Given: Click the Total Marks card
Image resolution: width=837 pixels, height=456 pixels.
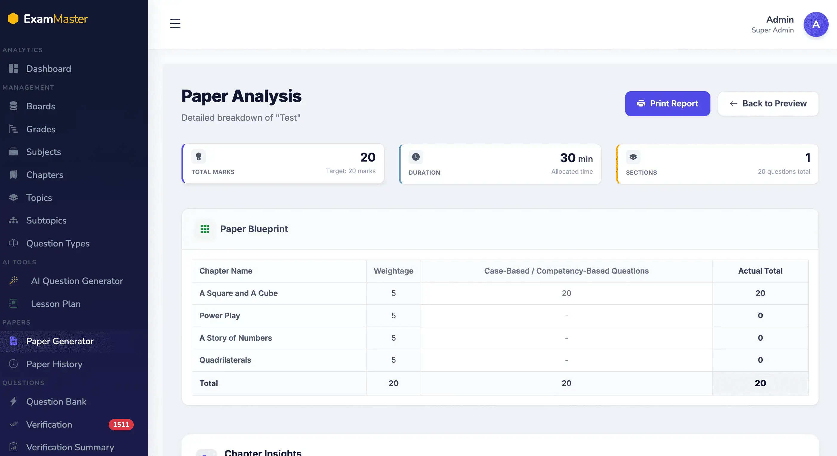Looking at the screenshot, I should 283,163.
